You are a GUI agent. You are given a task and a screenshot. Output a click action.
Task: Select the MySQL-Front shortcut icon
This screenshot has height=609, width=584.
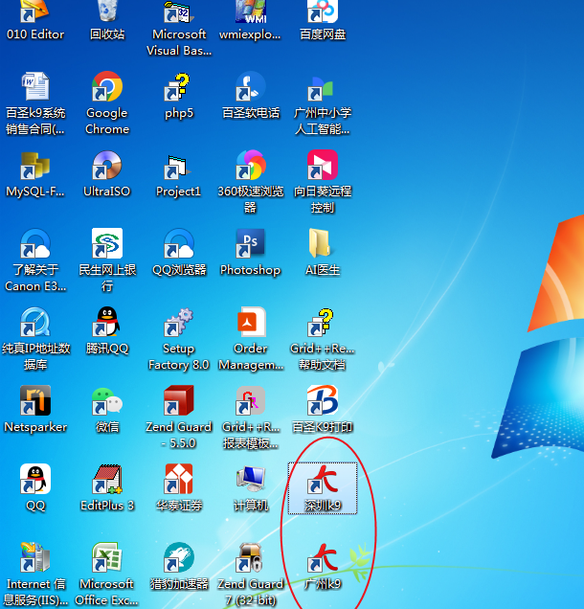point(35,168)
